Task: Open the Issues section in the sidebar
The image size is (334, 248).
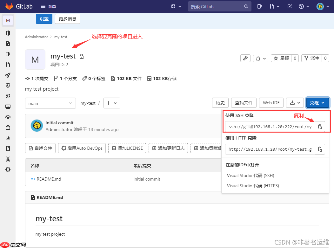Action: [8, 54]
